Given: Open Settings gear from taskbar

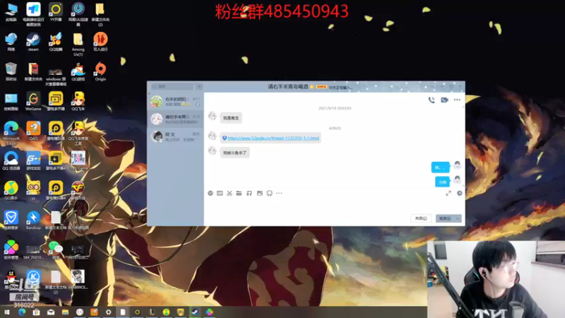Looking at the screenshot, I should 109,312.
